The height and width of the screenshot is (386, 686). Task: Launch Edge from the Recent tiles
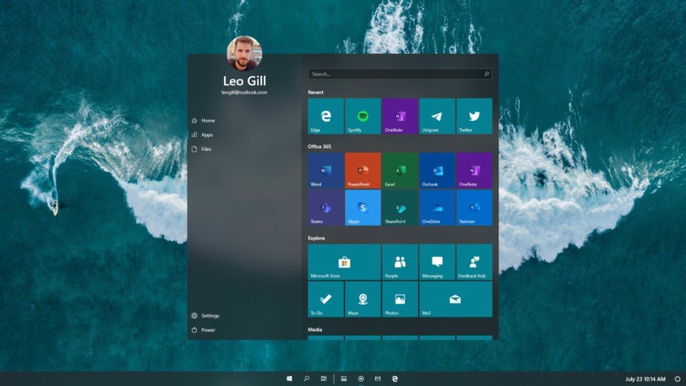tap(326, 117)
